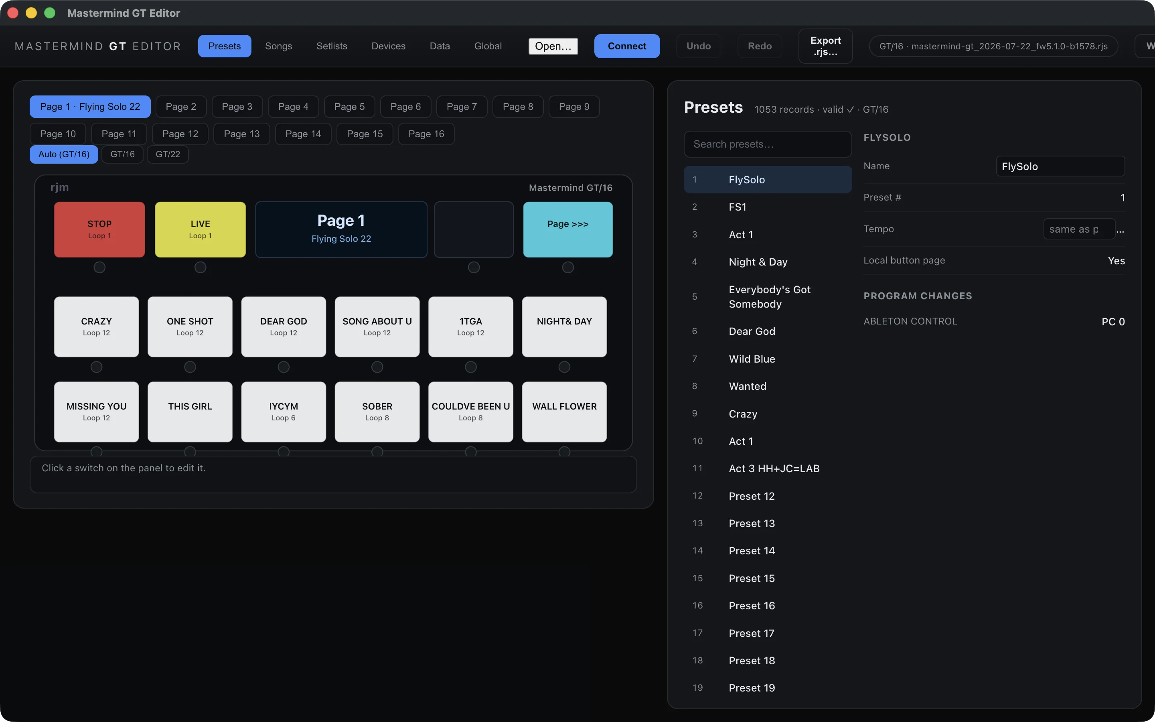Click the empty switch beside the Page 1 display
1155x722 pixels.
[474, 230]
